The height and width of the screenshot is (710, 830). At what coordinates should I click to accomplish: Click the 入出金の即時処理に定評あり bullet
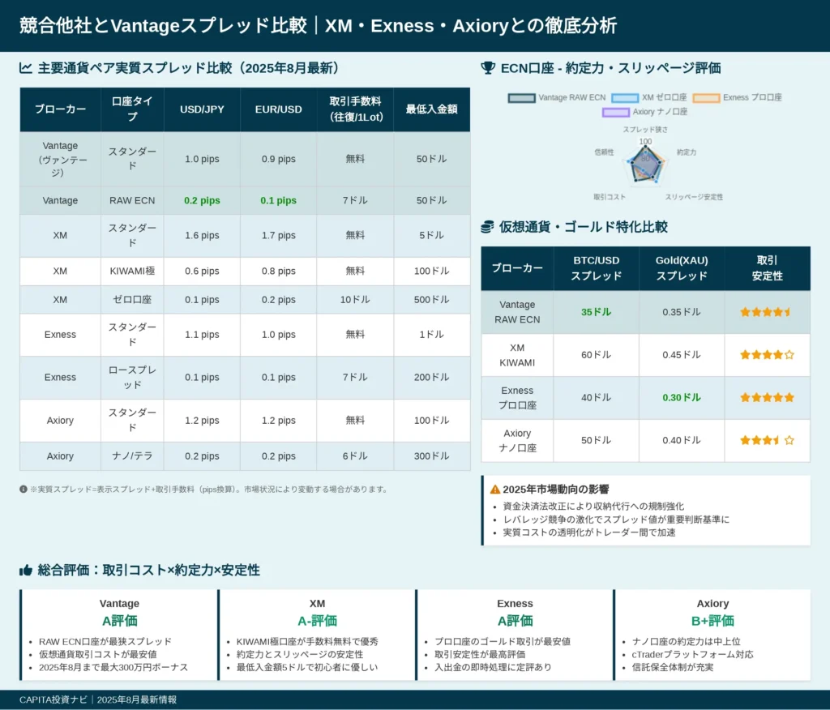coord(493,667)
